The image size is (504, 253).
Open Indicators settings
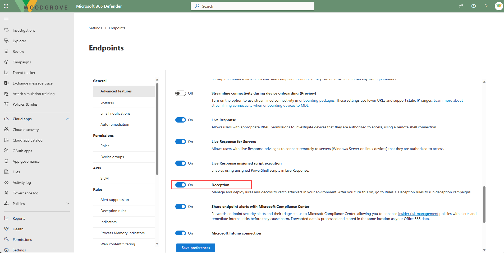click(x=124, y=222)
